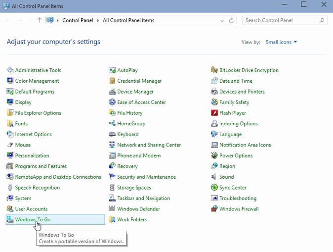
Task: Open the Family Safety link
Action: tap(234, 102)
